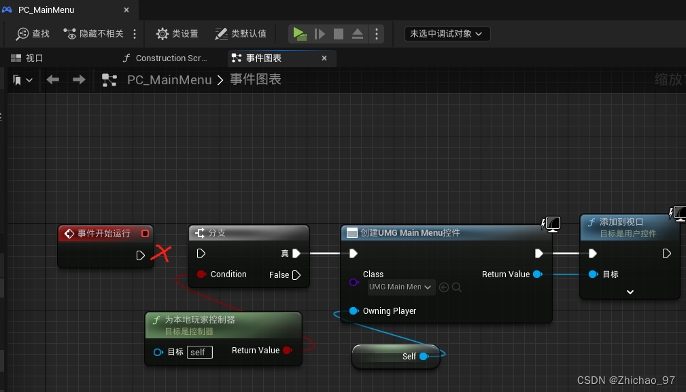Click the step frame advance button

[320, 34]
